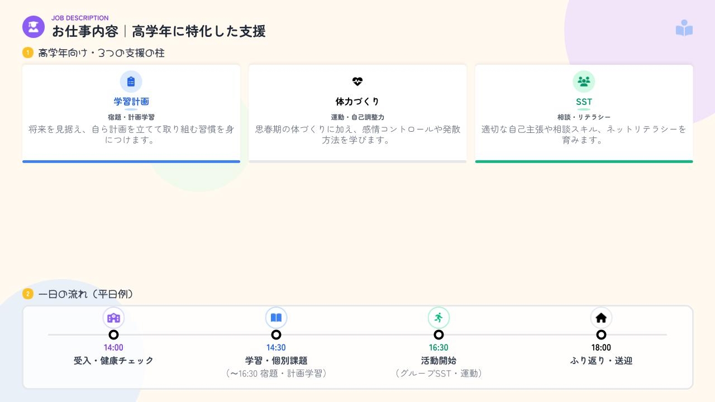Screen dimensions: 715x402
Task: Click the ふり返り・送迎 timeline label
Action: click(x=601, y=361)
